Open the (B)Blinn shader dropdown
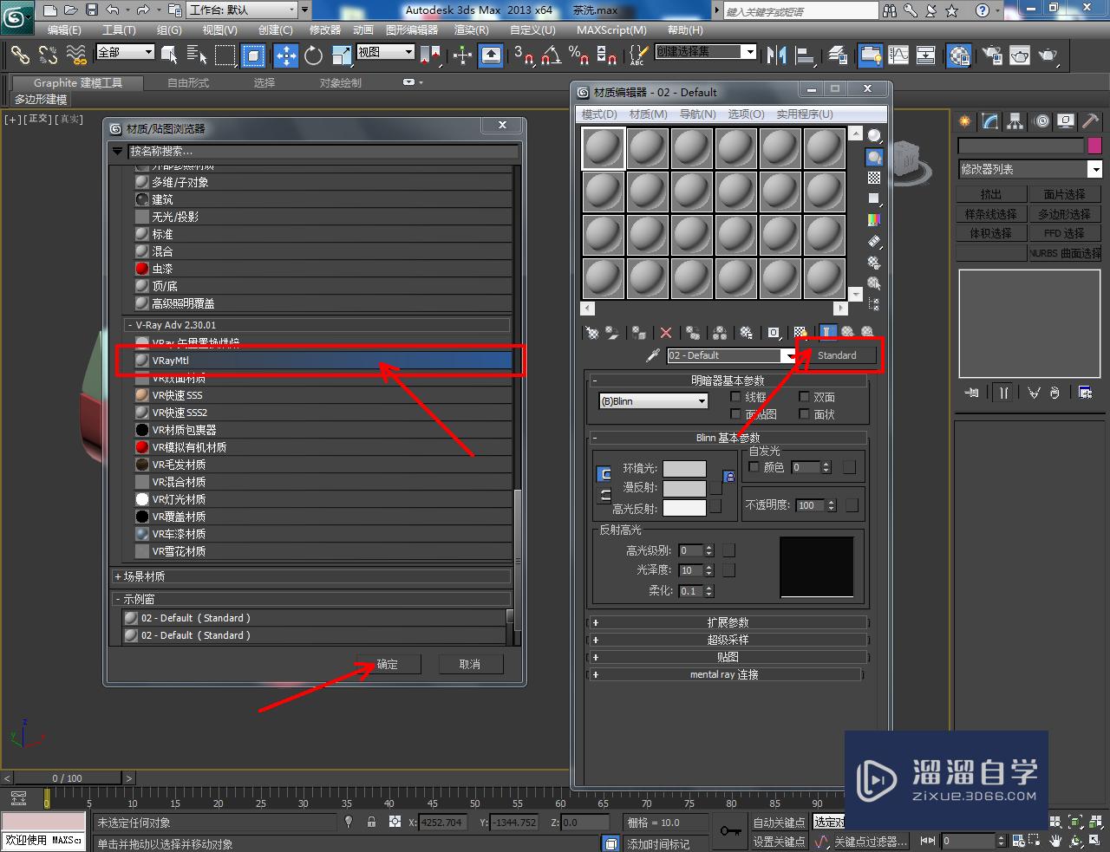 (x=654, y=401)
